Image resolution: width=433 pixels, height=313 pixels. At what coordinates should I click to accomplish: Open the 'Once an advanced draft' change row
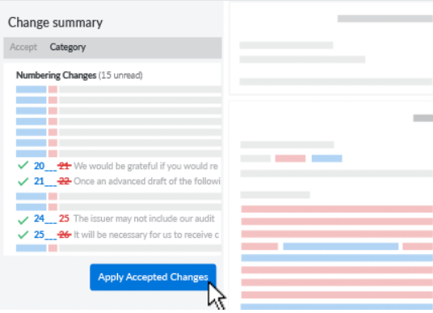(x=119, y=181)
